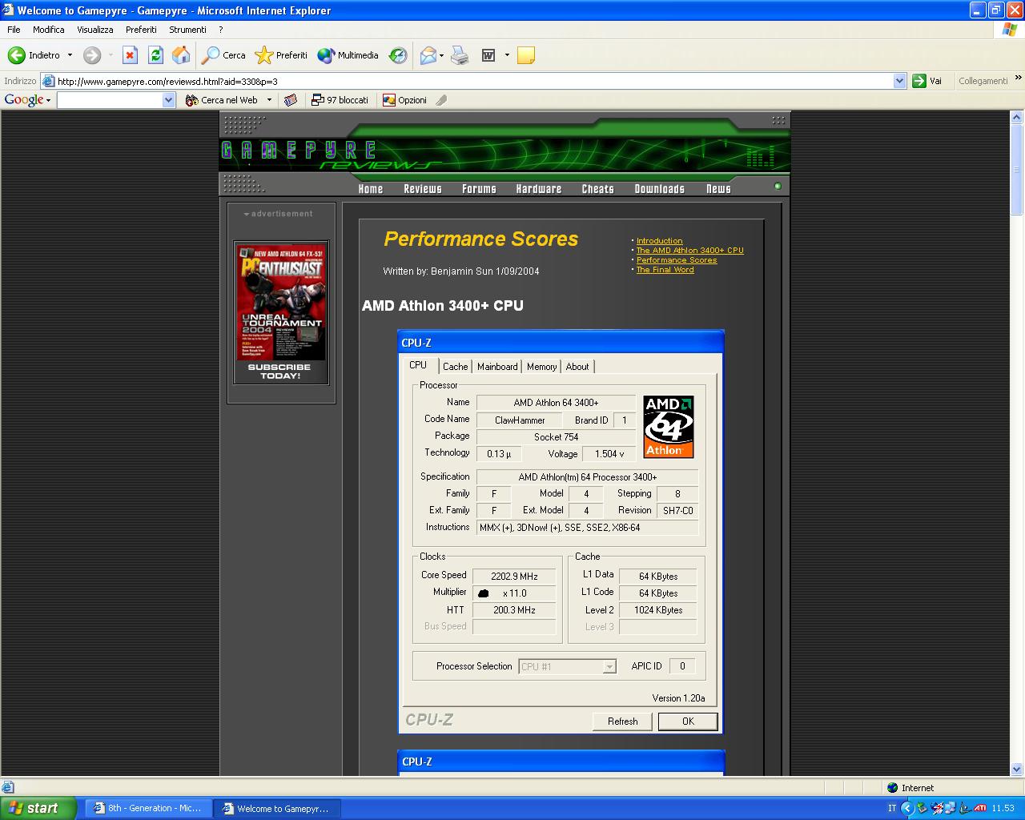
Task: Open the Forums nav link
Action: 479,189
